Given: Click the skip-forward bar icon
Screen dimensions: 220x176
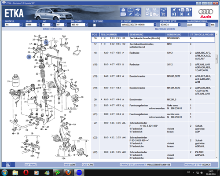Looking at the screenshot, I should 174,14.
